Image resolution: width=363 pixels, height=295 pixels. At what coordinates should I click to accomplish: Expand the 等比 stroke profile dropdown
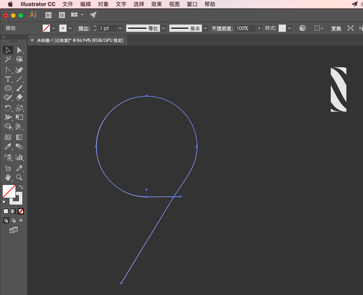162,28
